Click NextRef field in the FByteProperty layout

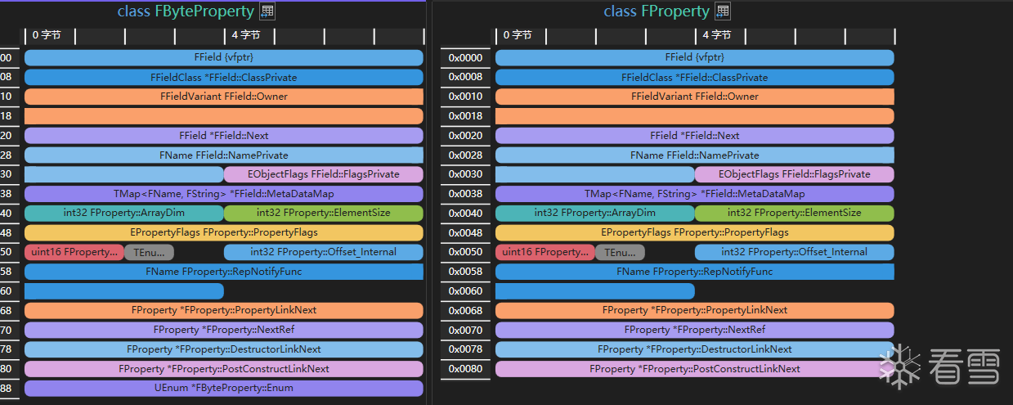coord(223,330)
